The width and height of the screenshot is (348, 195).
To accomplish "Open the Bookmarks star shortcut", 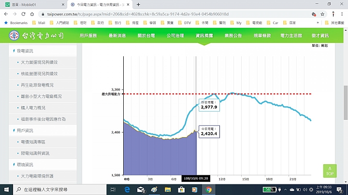I will tap(16, 23).
